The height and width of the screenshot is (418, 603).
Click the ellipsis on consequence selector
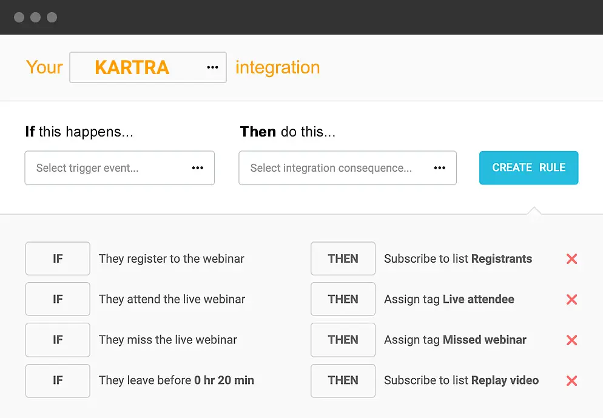pos(439,168)
